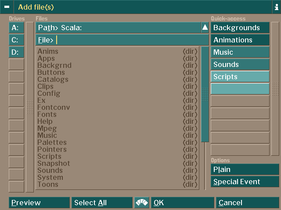Cancel the Add file(s) dialog
Screen dimensions: 281x210
247,203
